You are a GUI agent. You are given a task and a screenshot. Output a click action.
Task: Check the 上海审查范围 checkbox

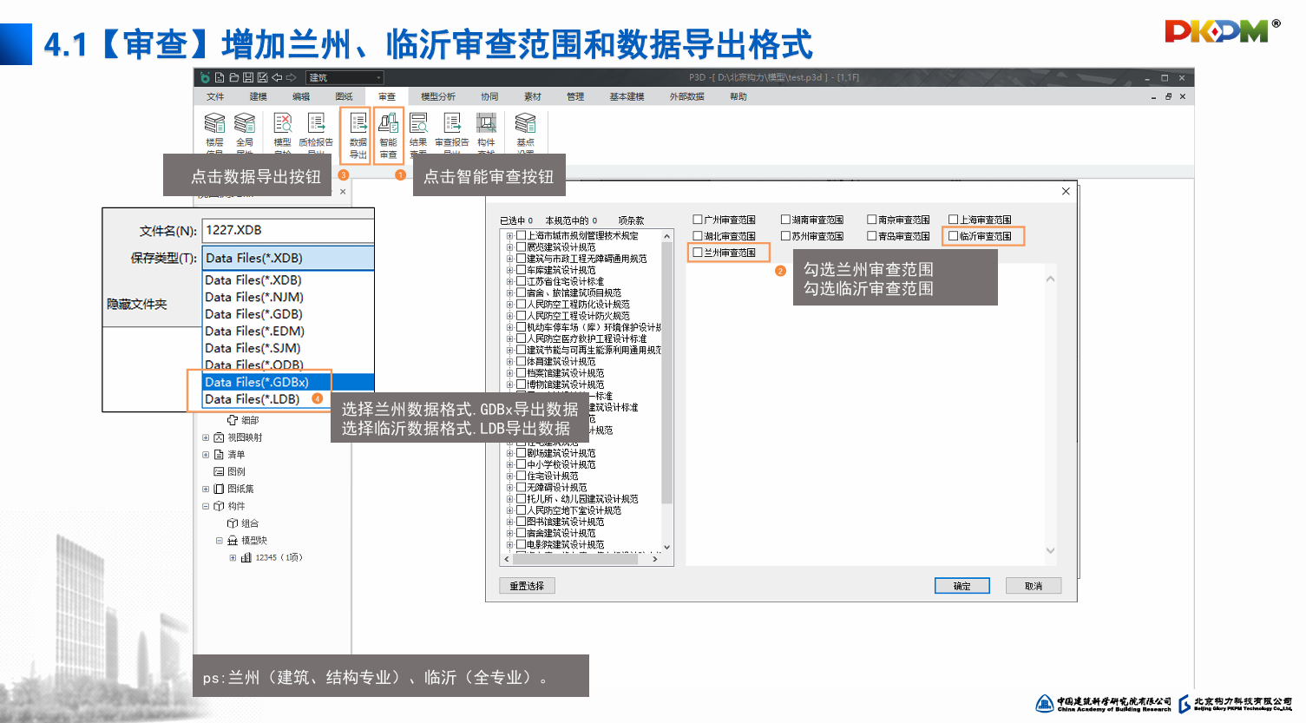(x=954, y=220)
